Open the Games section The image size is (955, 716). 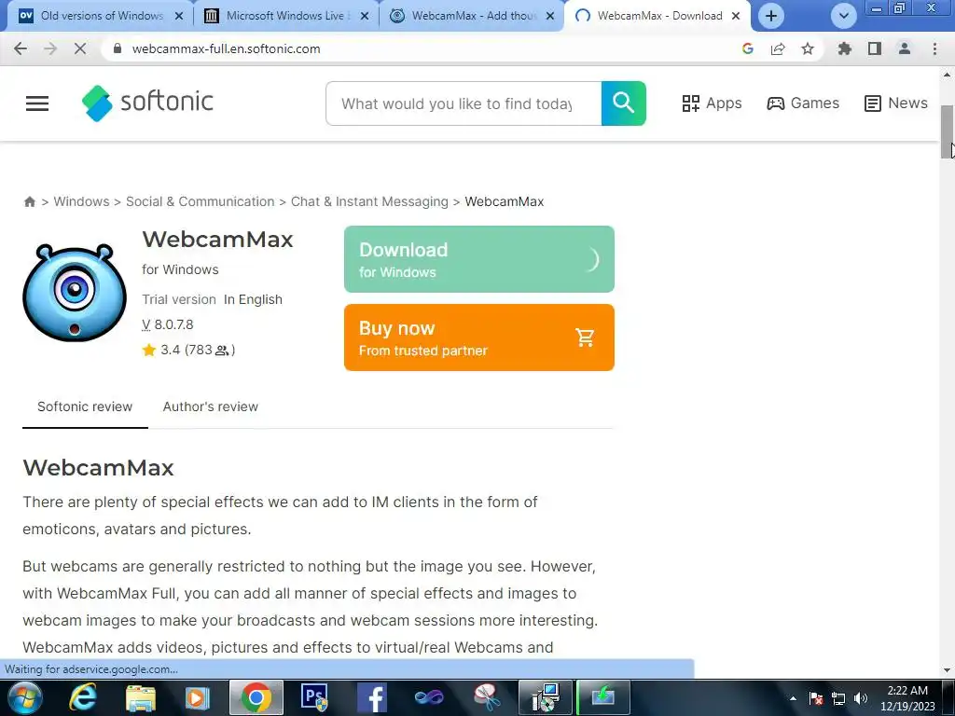pos(803,103)
